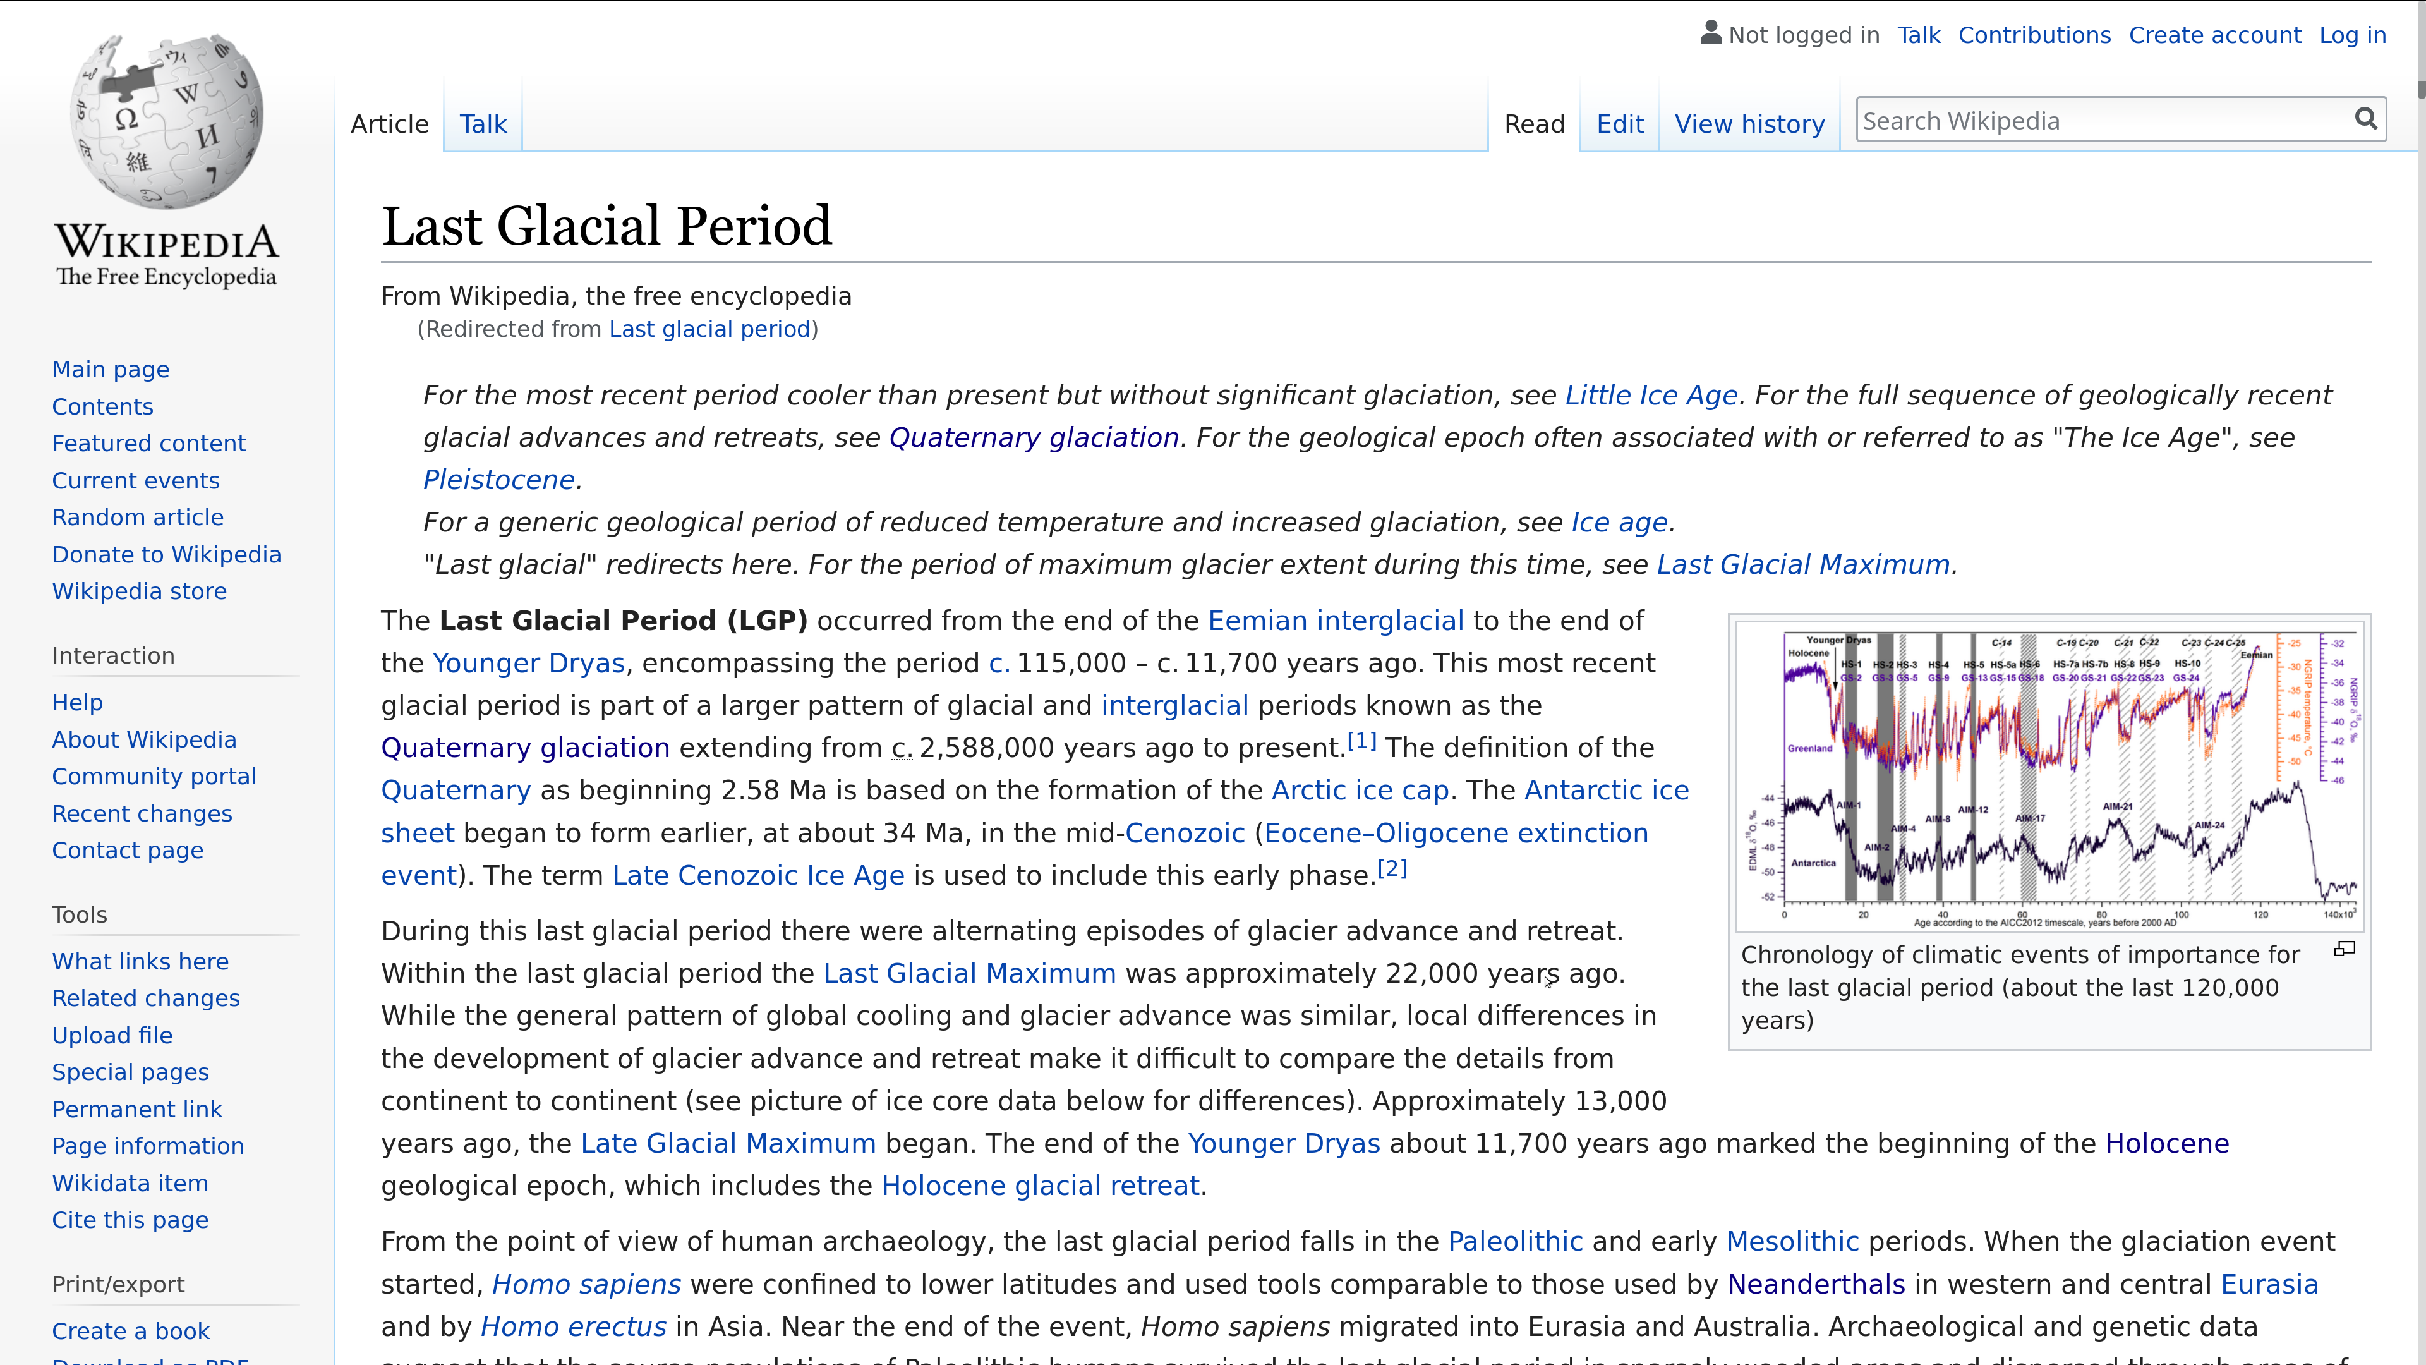The height and width of the screenshot is (1365, 2426).
Task: Open the Mesolithic link
Action: pos(1792,1242)
